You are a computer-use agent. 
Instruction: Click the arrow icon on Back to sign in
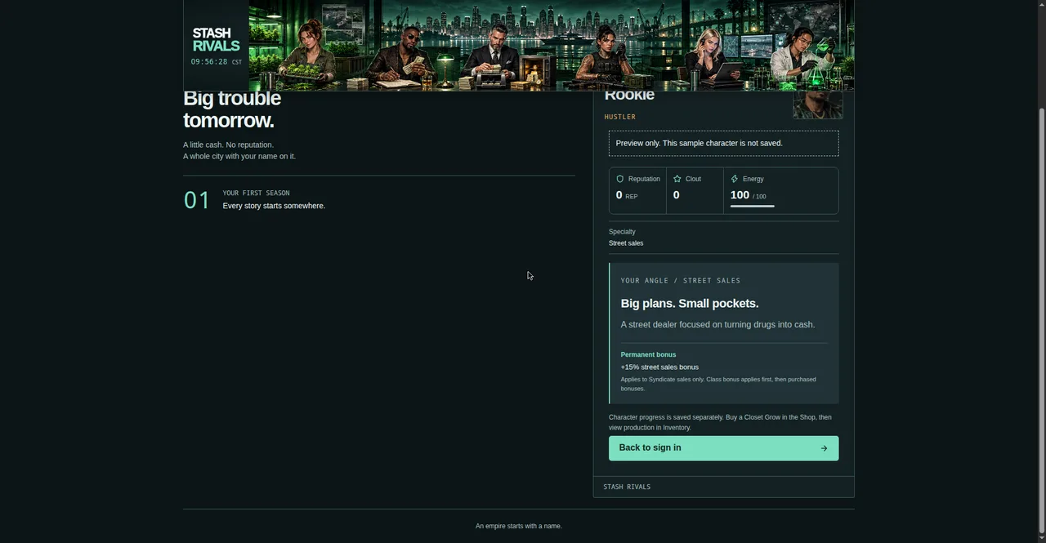(x=824, y=448)
